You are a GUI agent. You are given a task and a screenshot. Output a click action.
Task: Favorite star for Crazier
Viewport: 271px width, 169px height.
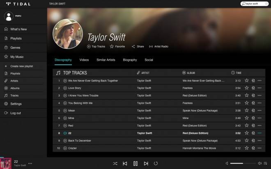pos(247,148)
